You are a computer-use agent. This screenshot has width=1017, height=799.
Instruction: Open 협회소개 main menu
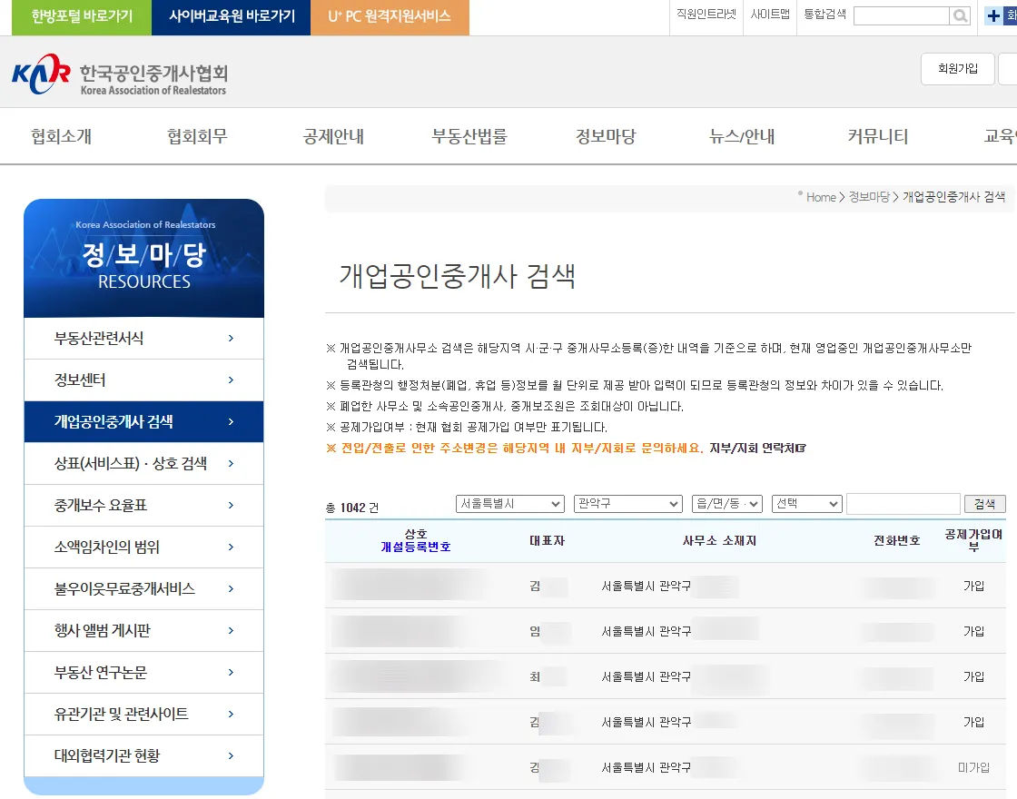pyautogui.click(x=62, y=136)
